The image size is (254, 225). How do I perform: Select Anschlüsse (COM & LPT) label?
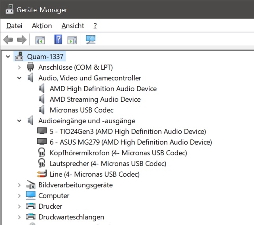click(76, 67)
